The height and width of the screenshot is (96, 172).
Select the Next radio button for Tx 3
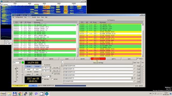click(x=135, y=72)
